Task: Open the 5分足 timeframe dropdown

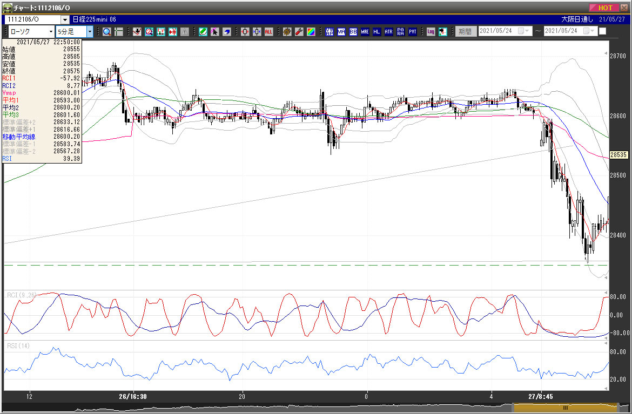Action: (90, 31)
